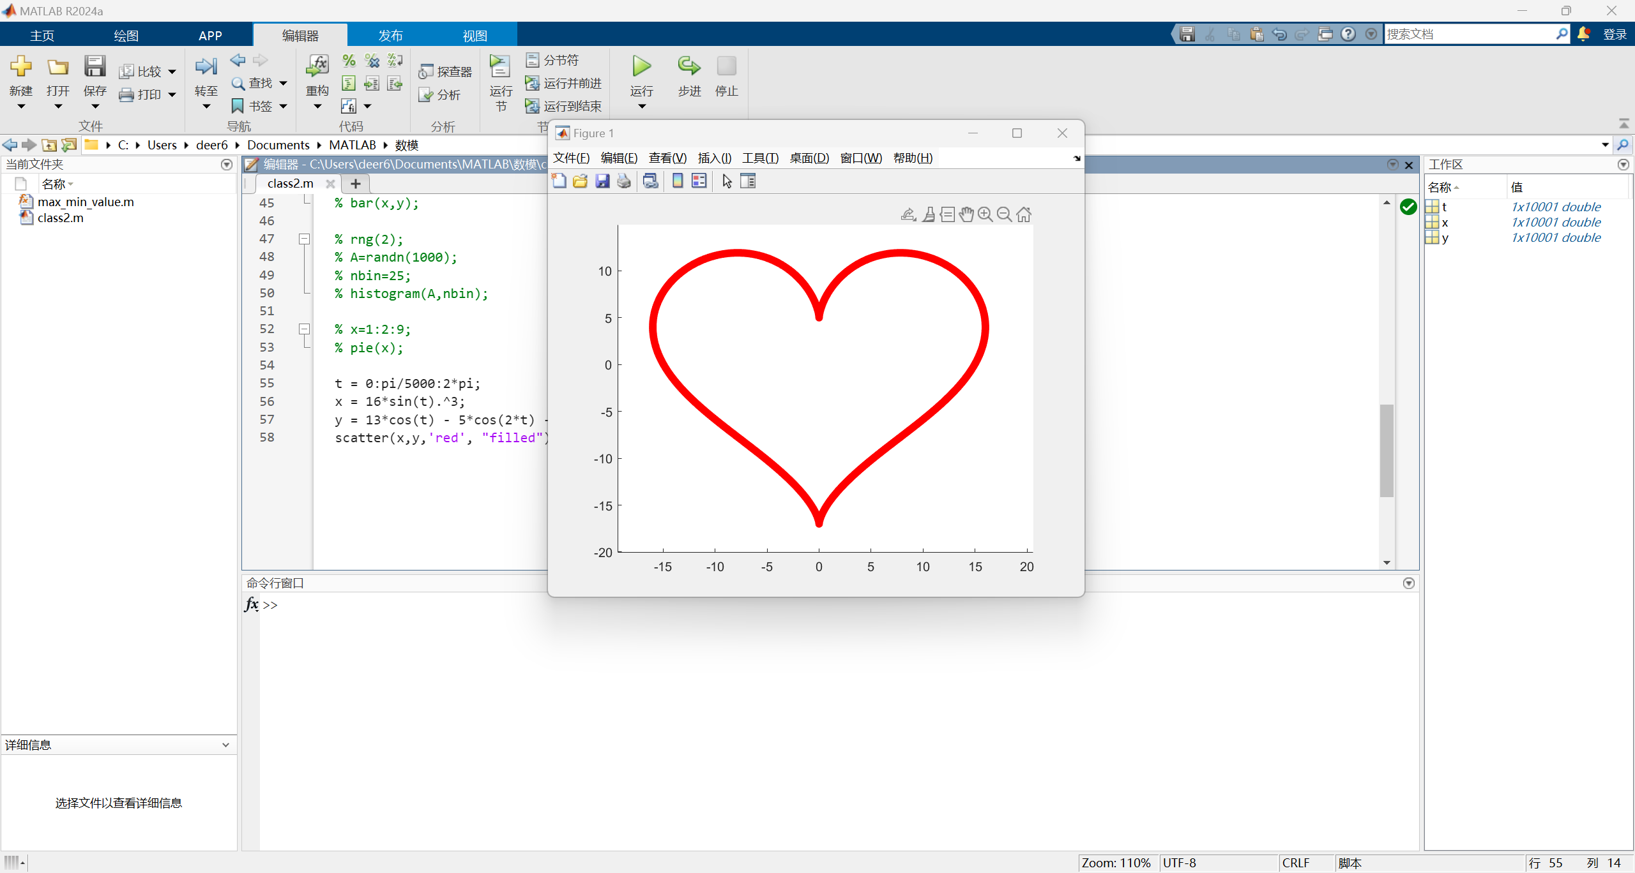Open the Compare (比较) dropdown arrow
Screen dimensions: 1635x873
(x=172, y=72)
